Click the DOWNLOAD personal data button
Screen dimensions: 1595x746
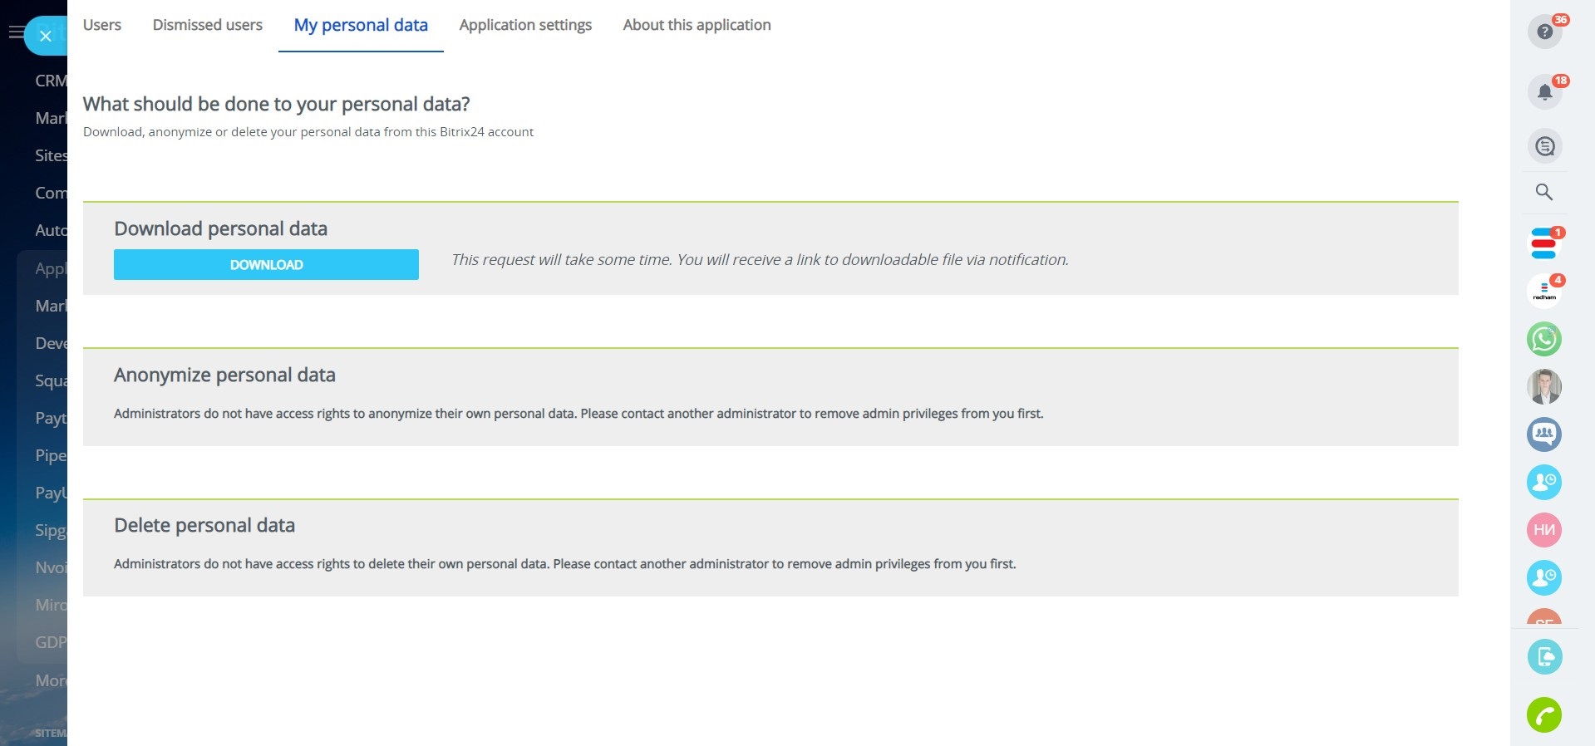pos(266,264)
